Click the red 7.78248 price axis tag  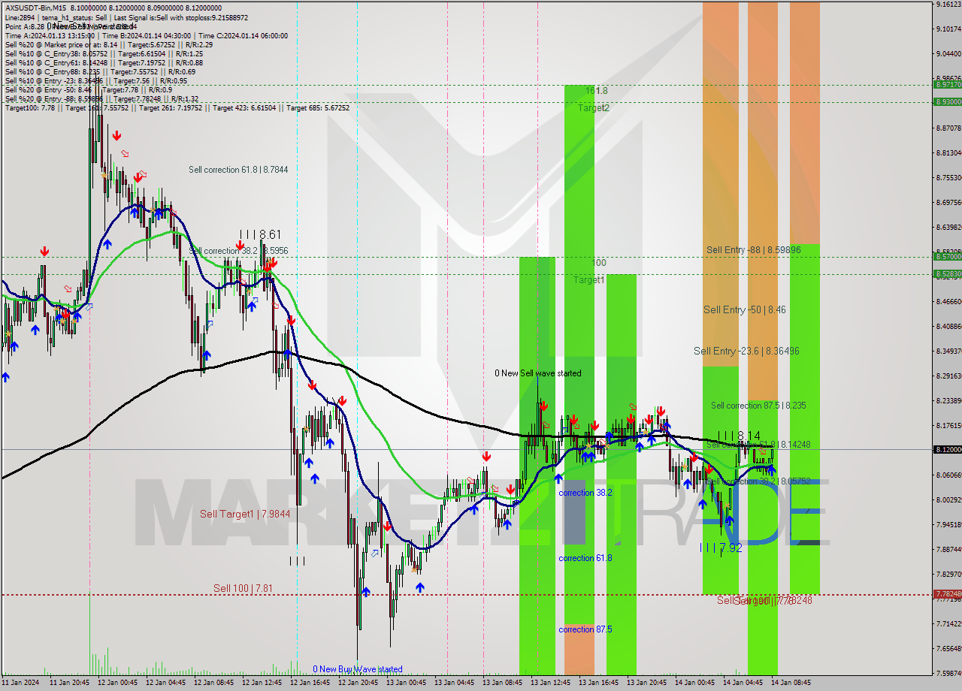(948, 594)
